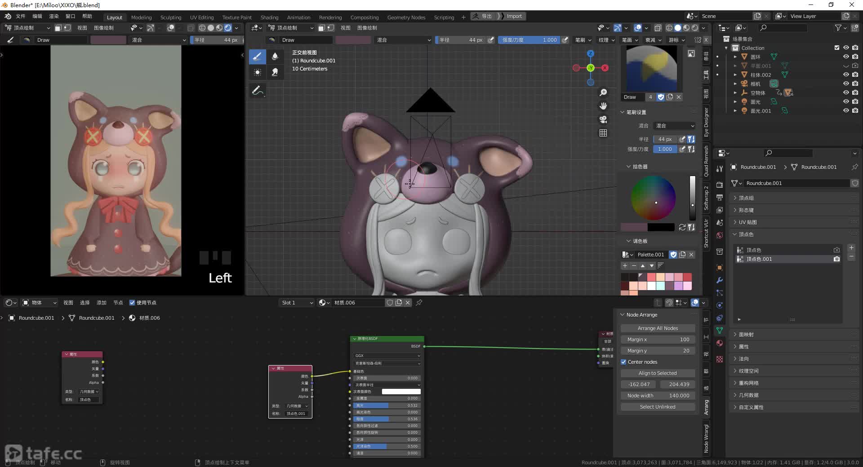
Task: Click the pin icon in node editor header
Action: click(x=419, y=303)
